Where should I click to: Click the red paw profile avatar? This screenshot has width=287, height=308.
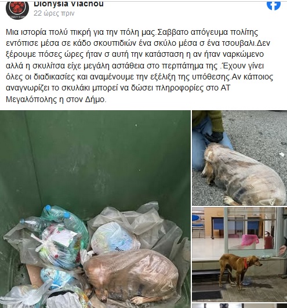point(17,9)
